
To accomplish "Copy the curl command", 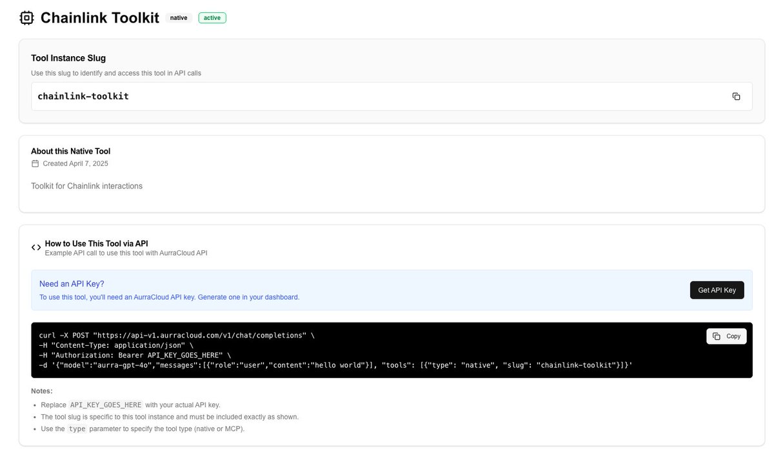I will pyautogui.click(x=726, y=336).
